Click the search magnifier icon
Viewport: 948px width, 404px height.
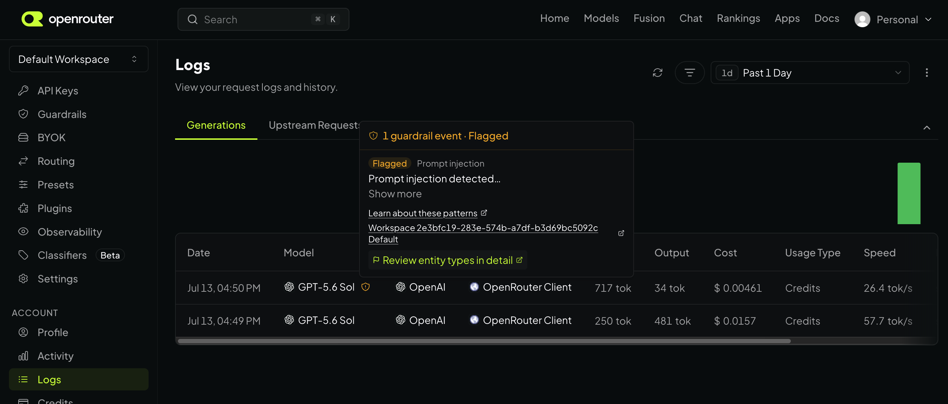193,19
